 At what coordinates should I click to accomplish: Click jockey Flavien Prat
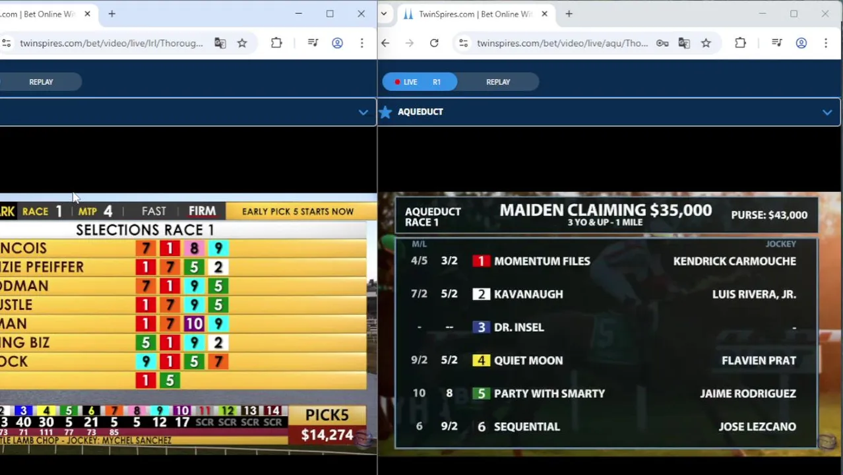pyautogui.click(x=759, y=360)
